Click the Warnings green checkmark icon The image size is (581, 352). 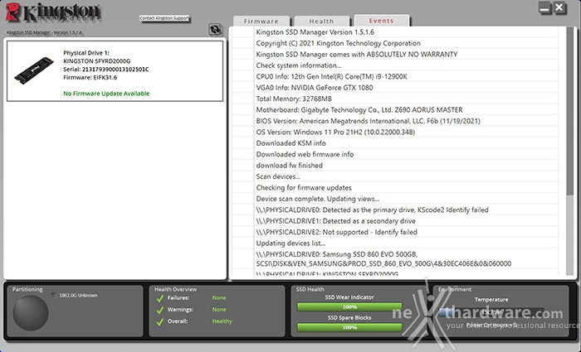(159, 311)
